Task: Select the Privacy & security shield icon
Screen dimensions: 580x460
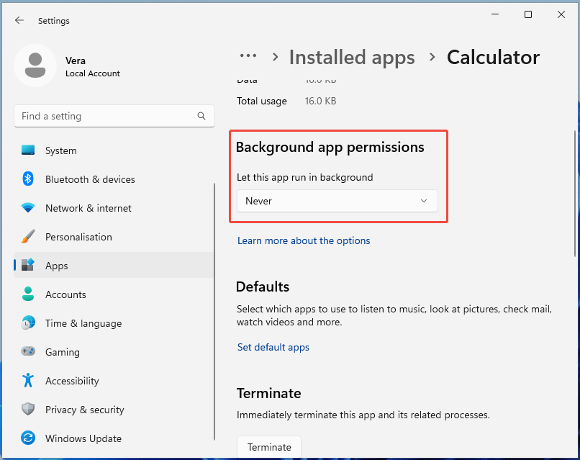Action: (28, 410)
